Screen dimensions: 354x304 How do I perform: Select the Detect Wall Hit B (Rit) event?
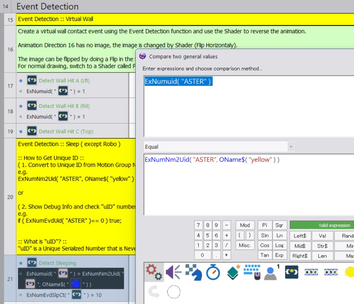64,106
